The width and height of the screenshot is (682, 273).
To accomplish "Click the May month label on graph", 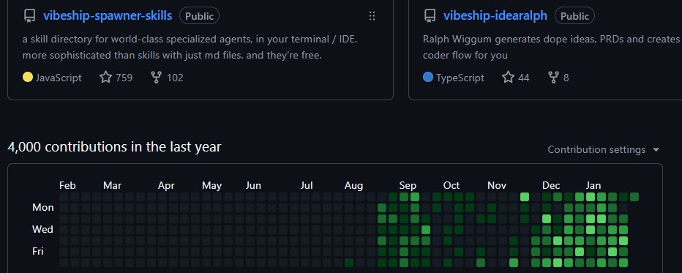I will [x=211, y=186].
